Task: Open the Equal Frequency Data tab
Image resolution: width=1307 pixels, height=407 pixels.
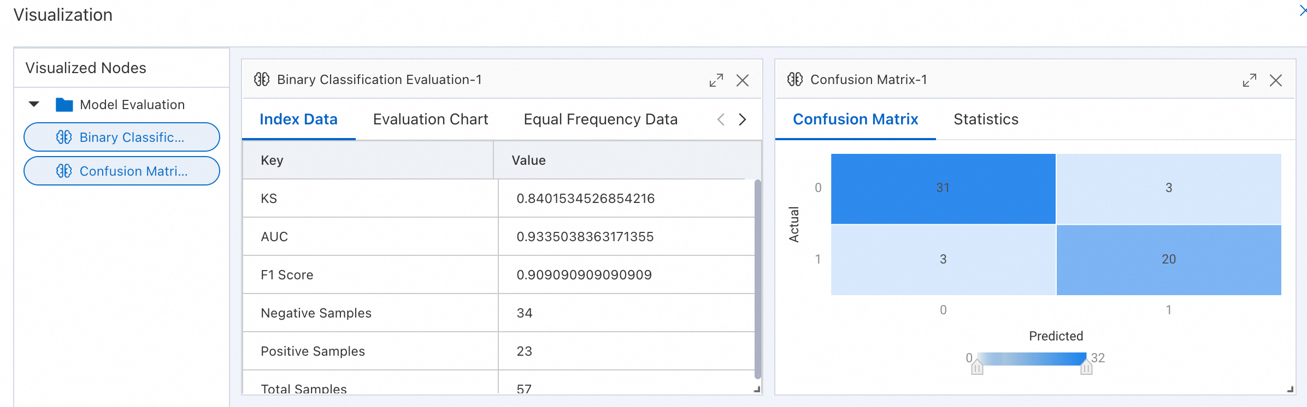Action: pyautogui.click(x=600, y=119)
